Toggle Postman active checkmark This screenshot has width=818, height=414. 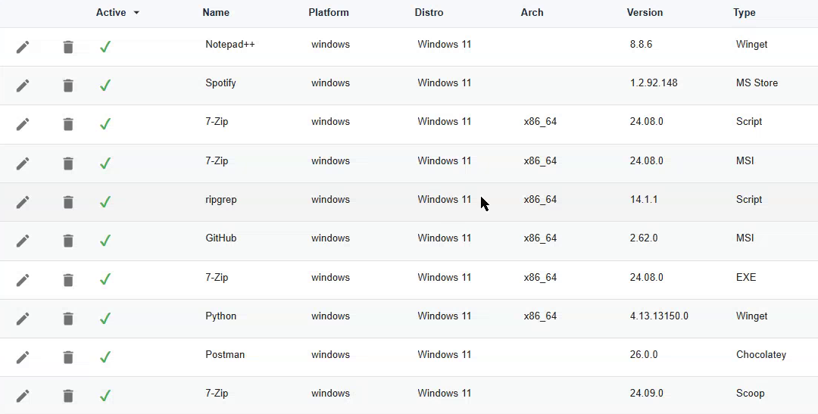(x=105, y=357)
